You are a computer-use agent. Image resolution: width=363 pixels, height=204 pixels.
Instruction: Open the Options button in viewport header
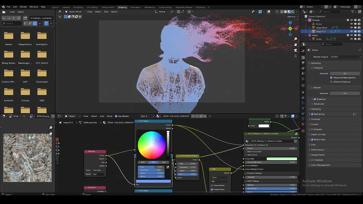291,17
